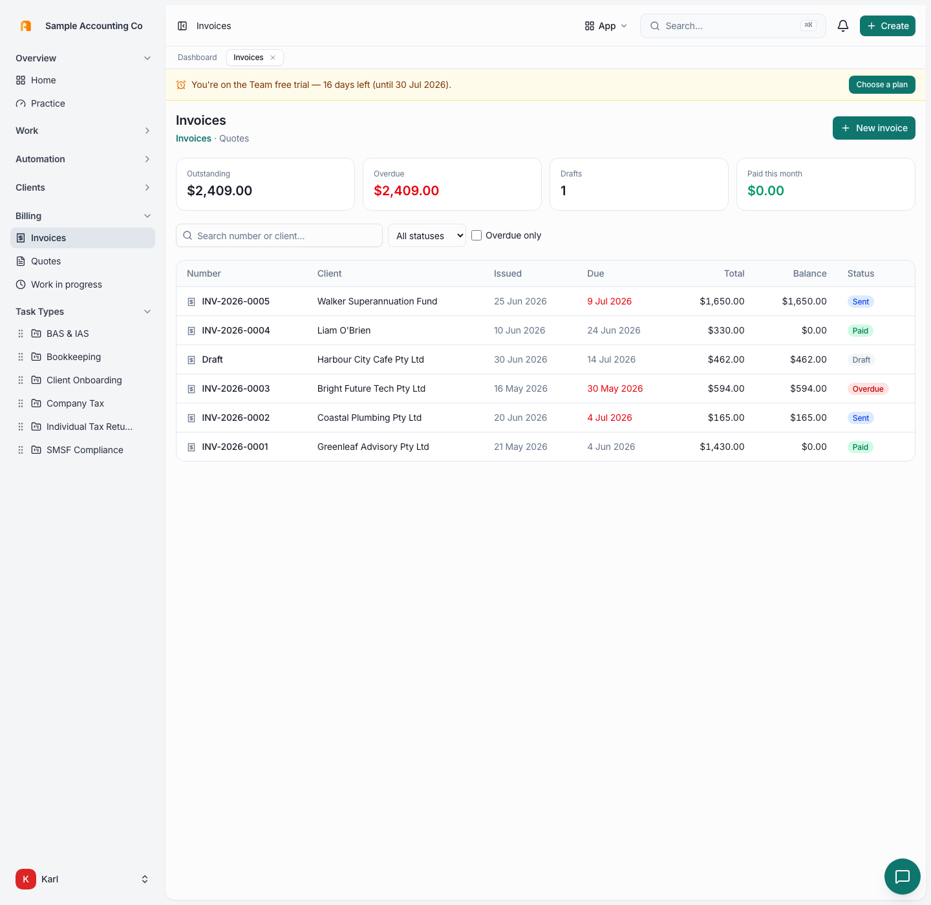This screenshot has height=905, width=931.
Task: Open the chat support bubble
Action: tap(903, 877)
